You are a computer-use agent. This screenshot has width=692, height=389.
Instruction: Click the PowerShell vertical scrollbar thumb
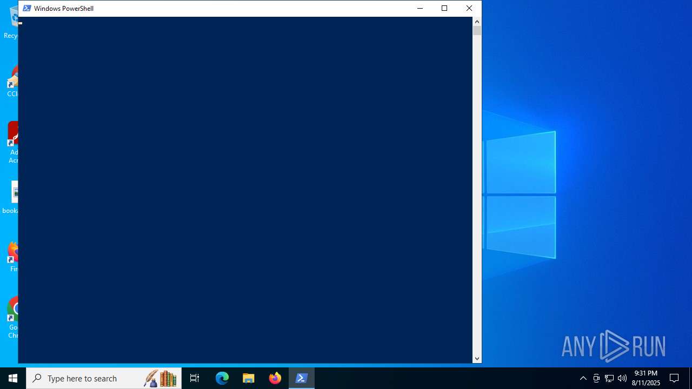pos(477,31)
